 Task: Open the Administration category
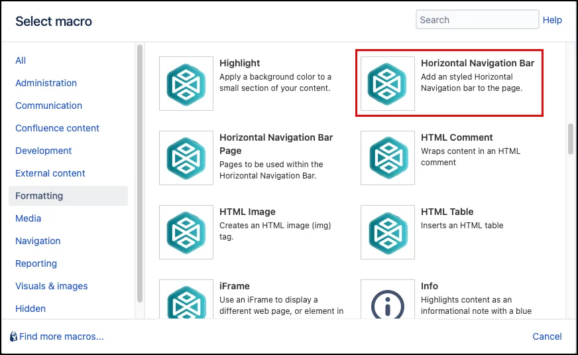coord(46,83)
